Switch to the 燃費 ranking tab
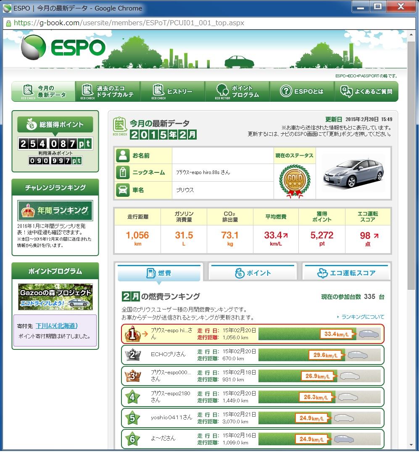 (x=159, y=273)
